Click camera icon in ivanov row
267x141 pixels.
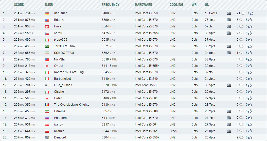pyautogui.click(x=229, y=124)
